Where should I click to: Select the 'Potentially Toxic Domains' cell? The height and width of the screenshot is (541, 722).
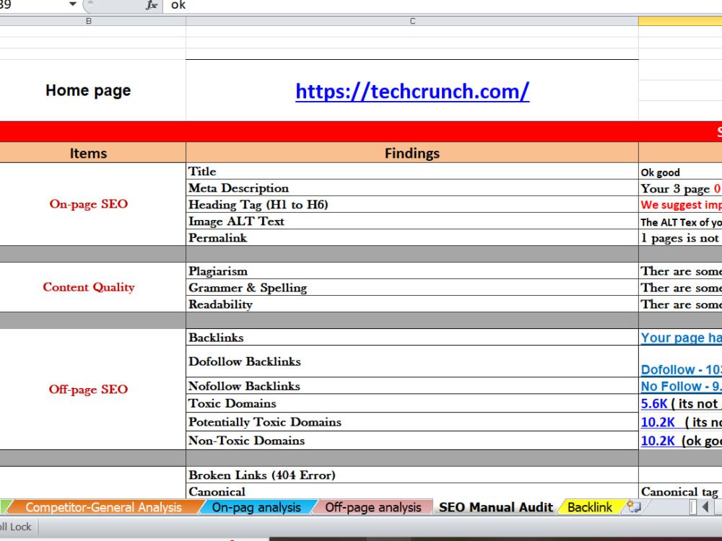coord(412,422)
